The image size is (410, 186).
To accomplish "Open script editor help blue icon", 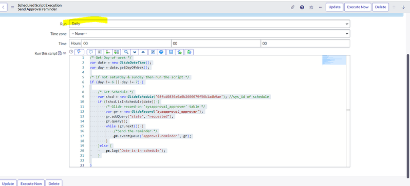I will (x=161, y=52).
